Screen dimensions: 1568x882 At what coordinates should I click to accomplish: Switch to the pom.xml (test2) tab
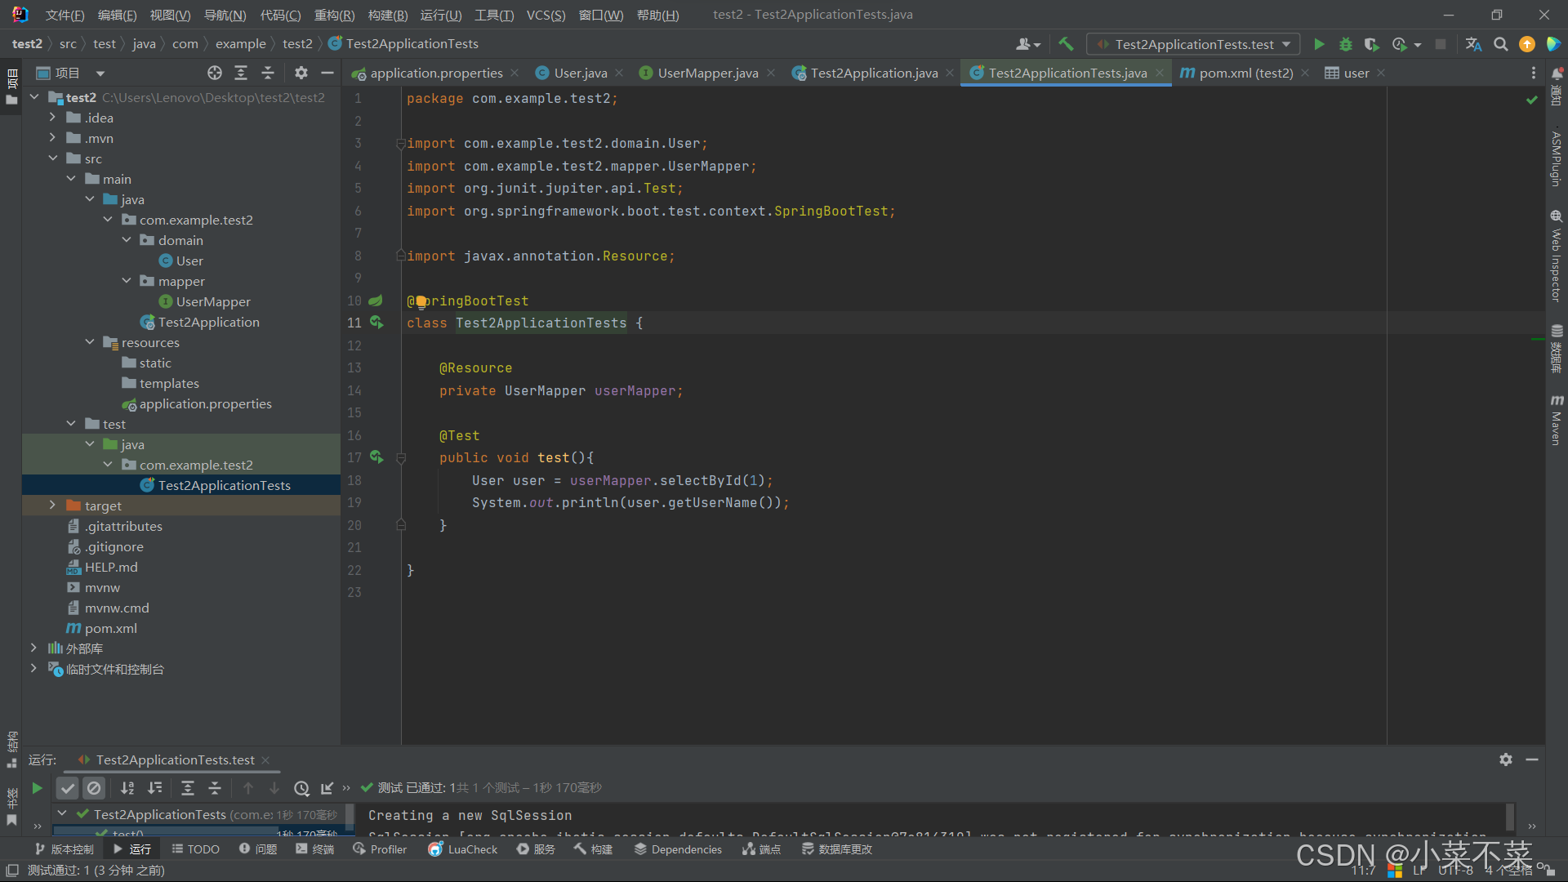click(1245, 73)
